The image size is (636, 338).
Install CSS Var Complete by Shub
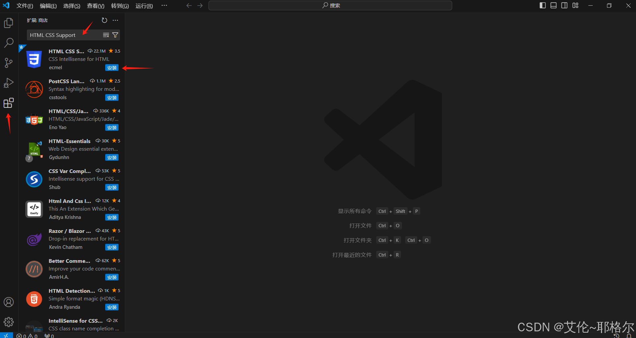pos(112,188)
